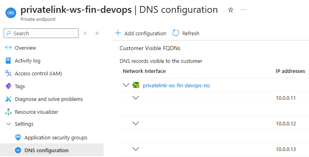Click the privatelink-ws-fin-devops page title
This screenshot has height=157, width=309.
[76, 10]
